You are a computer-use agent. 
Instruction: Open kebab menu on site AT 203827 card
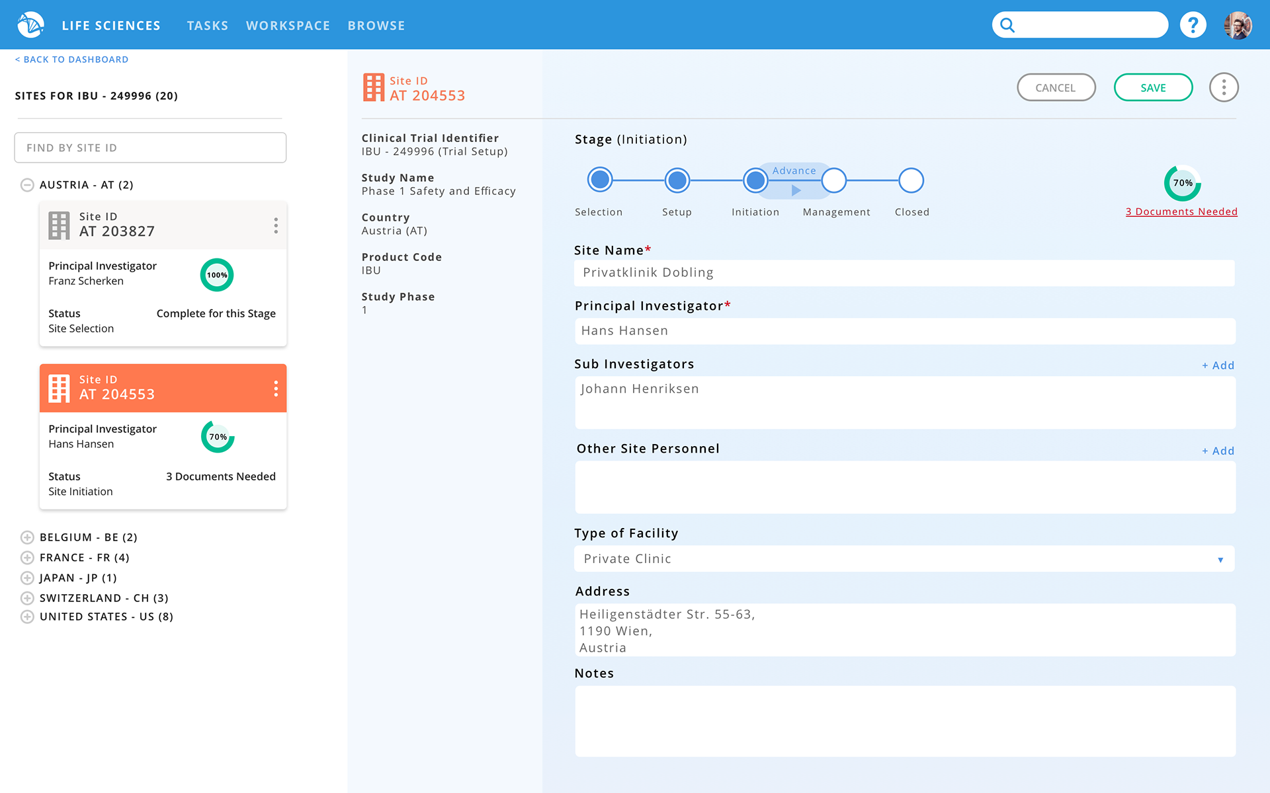276,225
